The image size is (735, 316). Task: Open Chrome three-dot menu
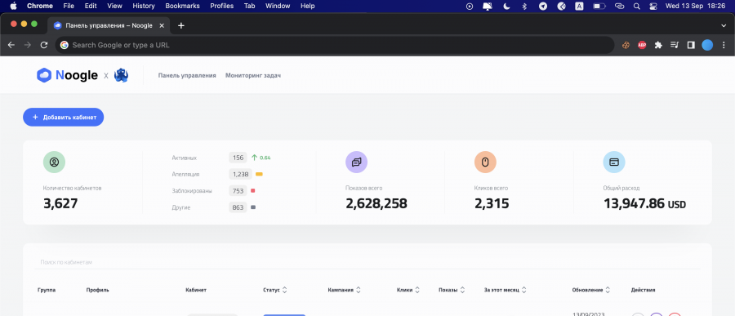click(724, 45)
